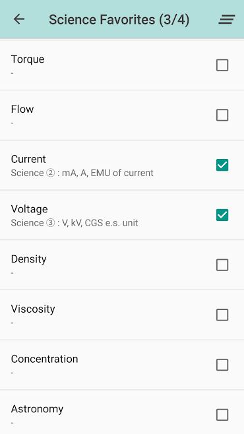Tap the Concentration row label
The height and width of the screenshot is (434, 244).
pyautogui.click(x=45, y=359)
